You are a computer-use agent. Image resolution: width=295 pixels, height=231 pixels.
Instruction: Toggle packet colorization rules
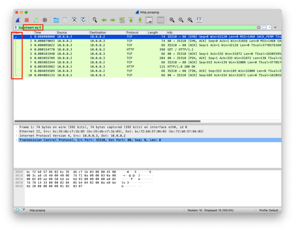[160, 20]
